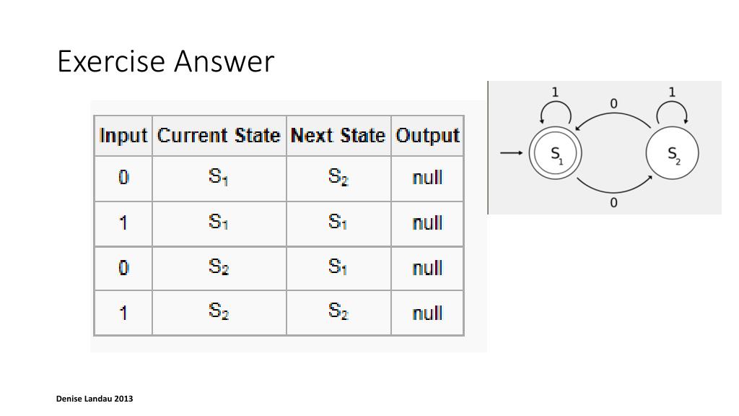Click the lower curved arrow labeled 0
Image resolution: width=739 pixels, height=416 pixels.
[x=614, y=184]
